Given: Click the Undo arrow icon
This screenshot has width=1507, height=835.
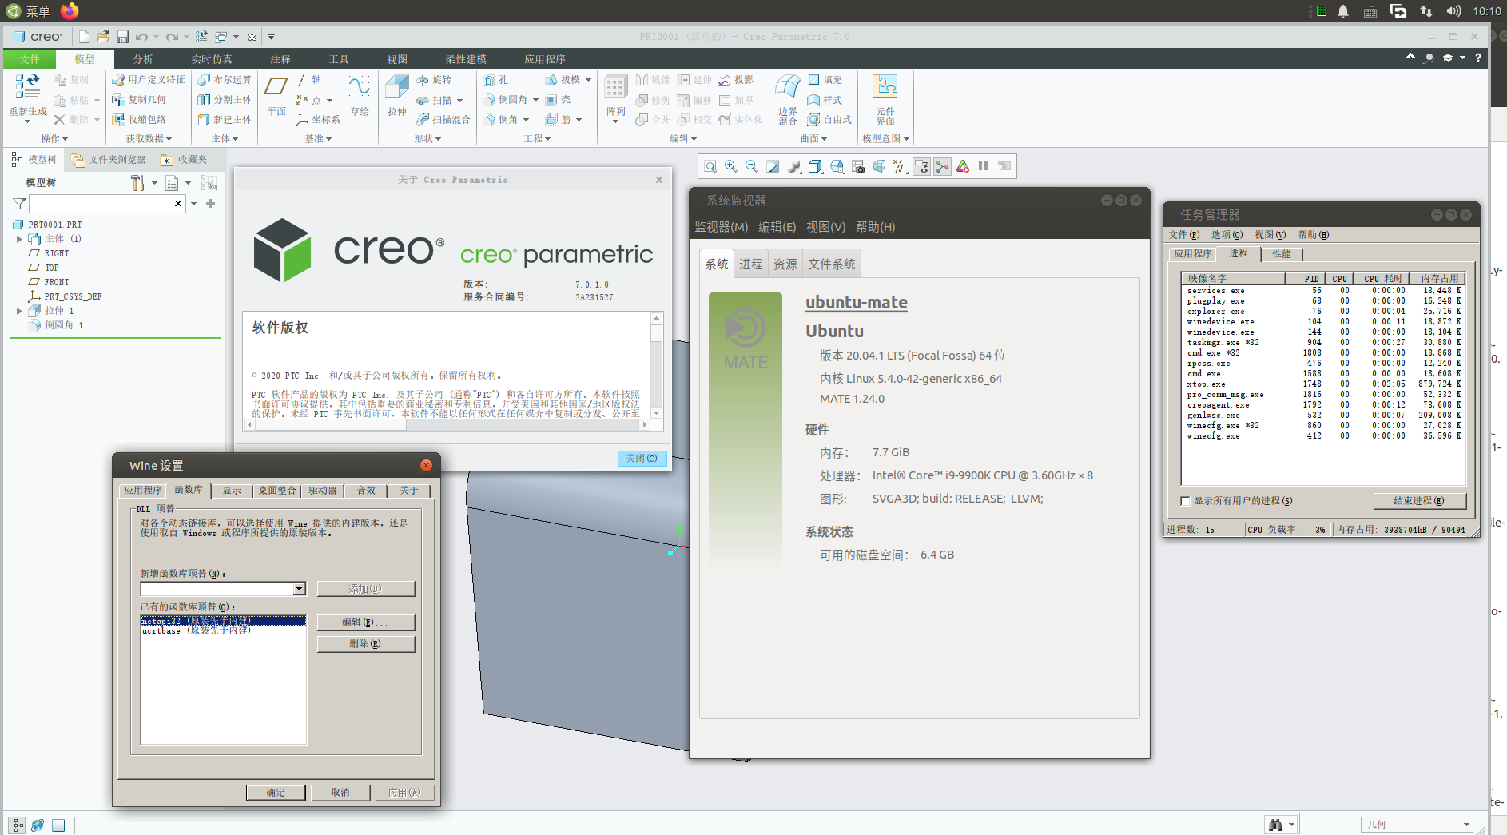Looking at the screenshot, I should 141,37.
